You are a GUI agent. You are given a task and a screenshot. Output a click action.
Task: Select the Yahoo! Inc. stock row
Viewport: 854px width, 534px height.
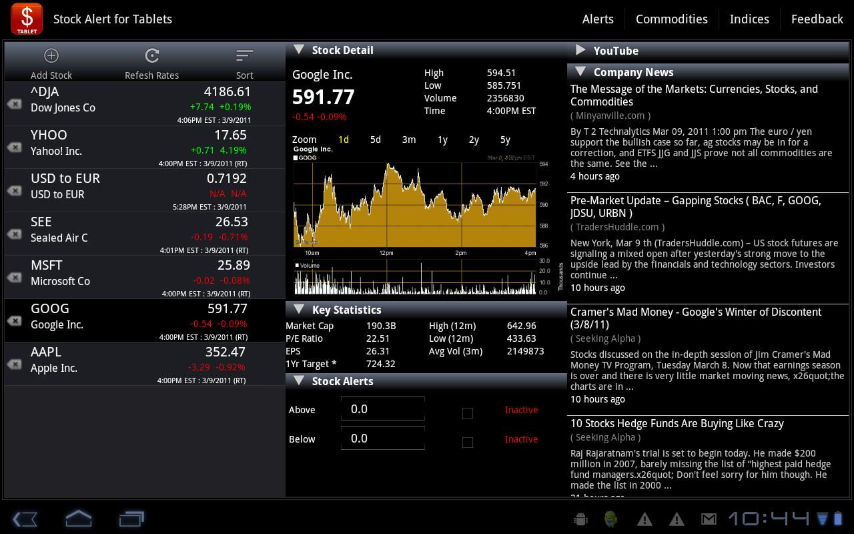145,147
